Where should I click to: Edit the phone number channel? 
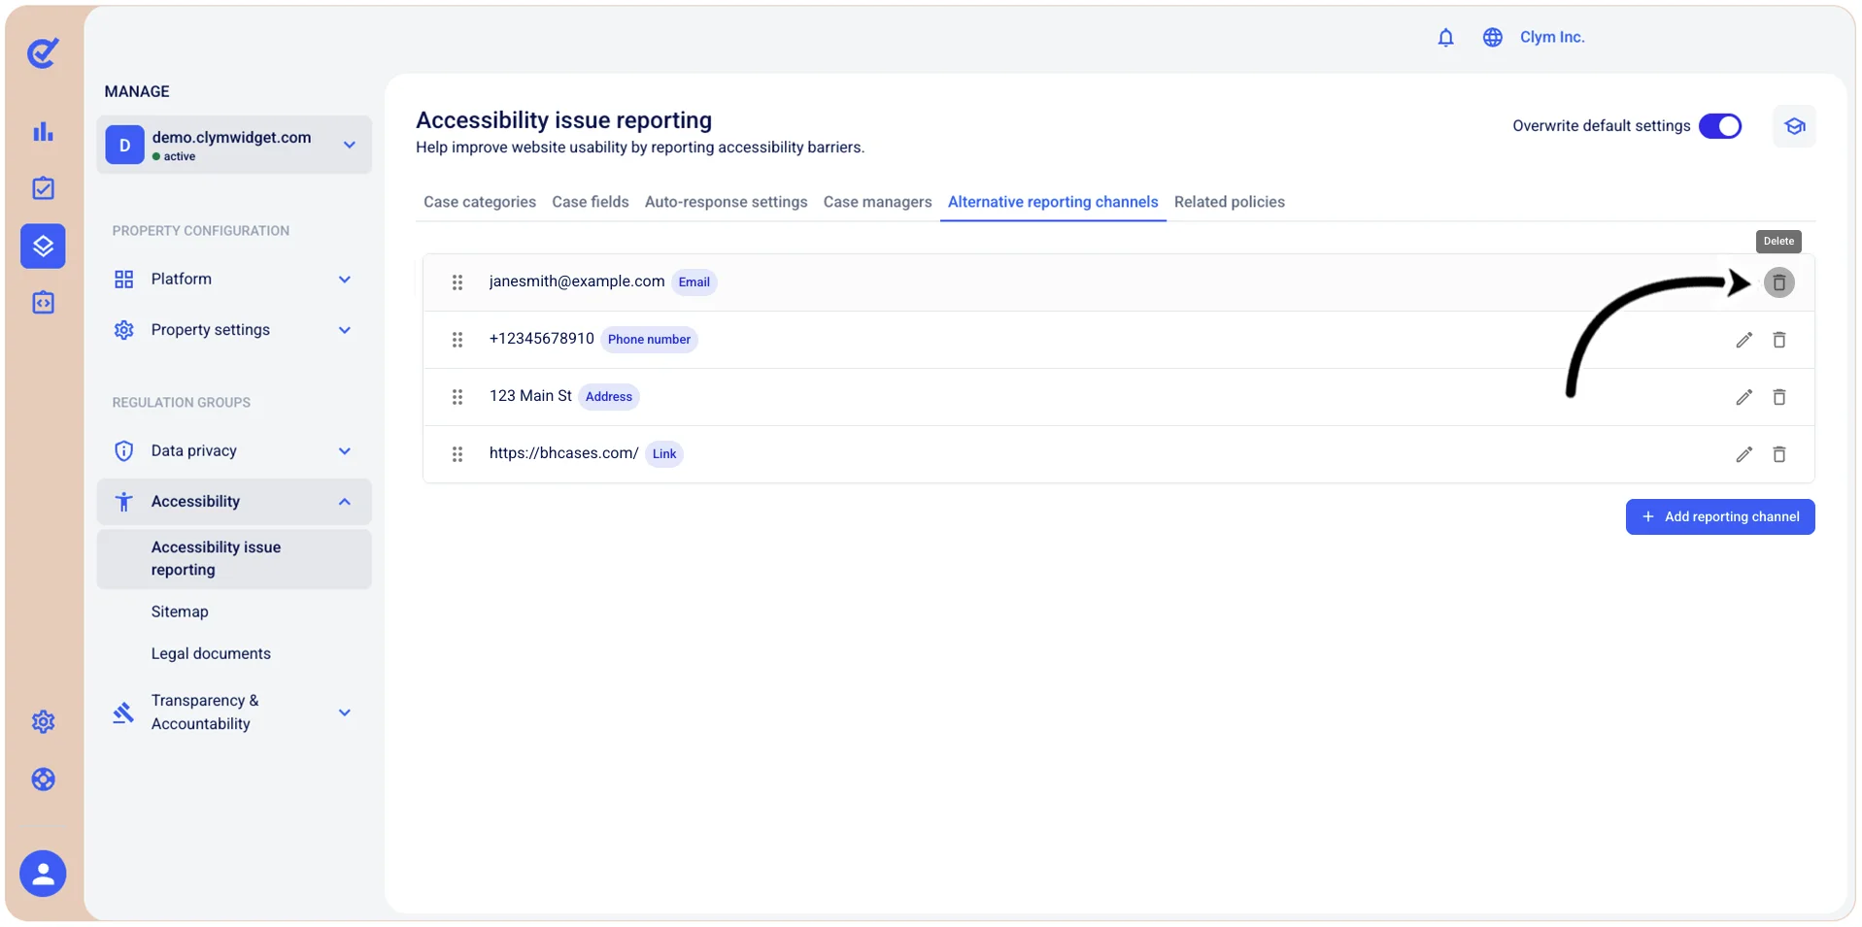point(1744,340)
